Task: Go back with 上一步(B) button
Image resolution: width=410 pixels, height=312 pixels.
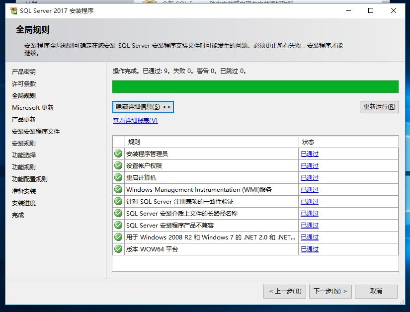Action: 284,291
